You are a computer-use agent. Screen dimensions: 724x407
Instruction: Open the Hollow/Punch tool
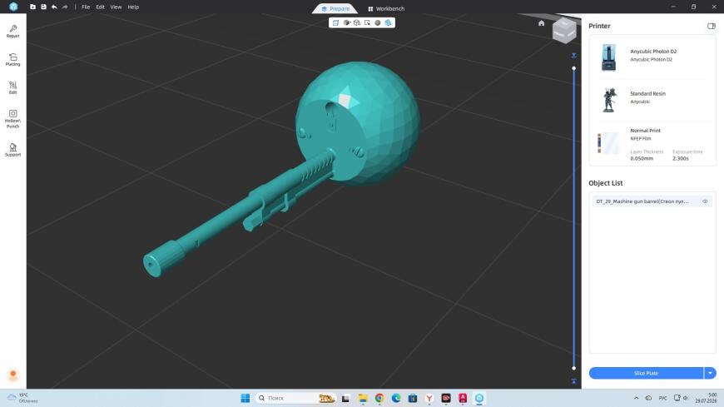13,119
